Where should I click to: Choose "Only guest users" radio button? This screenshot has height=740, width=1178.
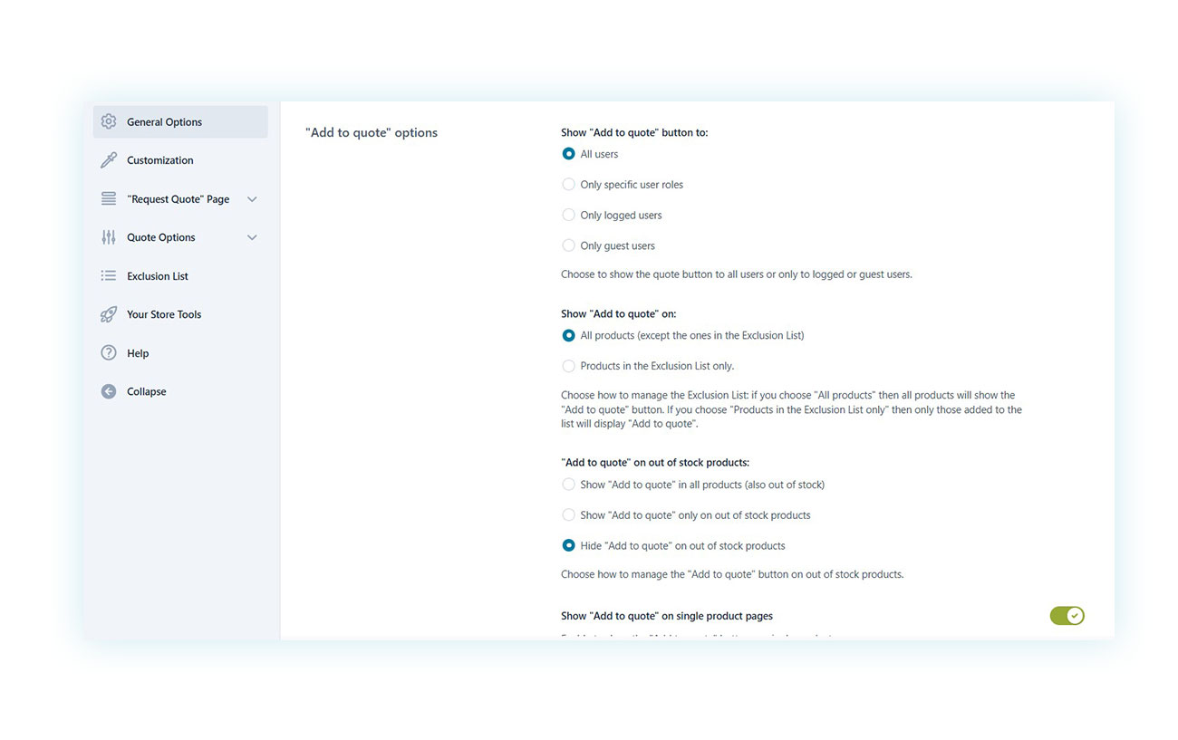click(x=569, y=245)
